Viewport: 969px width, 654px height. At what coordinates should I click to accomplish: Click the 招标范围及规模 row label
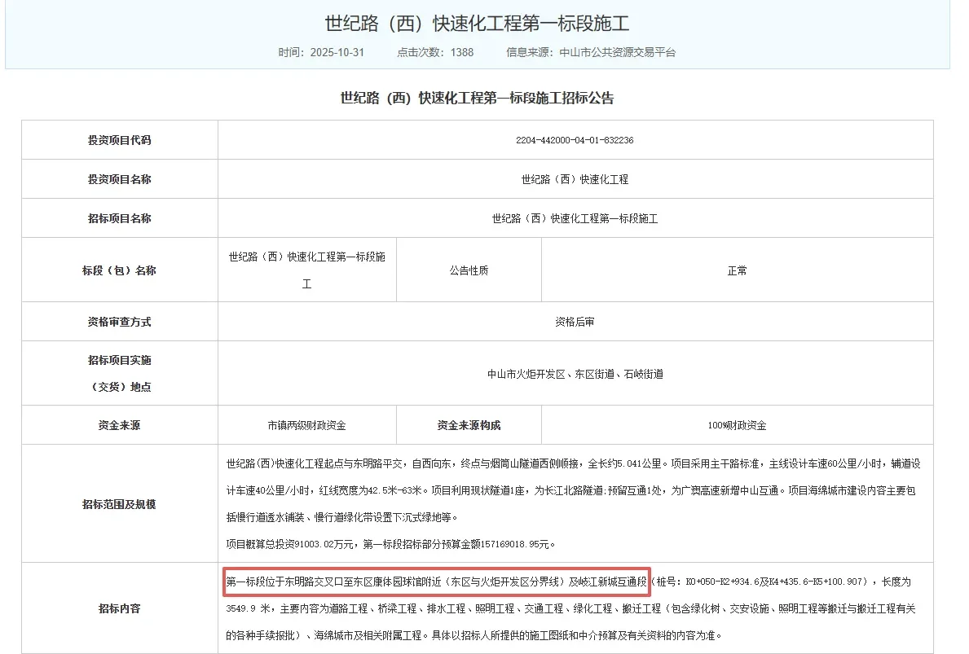click(x=119, y=503)
